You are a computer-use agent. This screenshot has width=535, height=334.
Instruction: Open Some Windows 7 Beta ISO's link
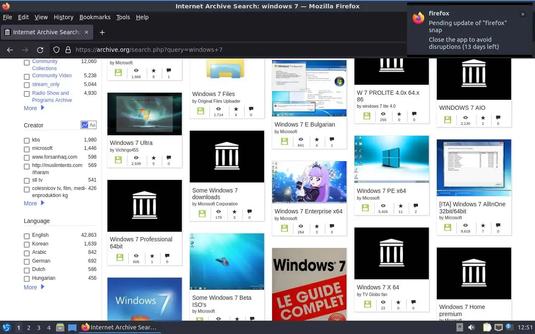coord(222,301)
